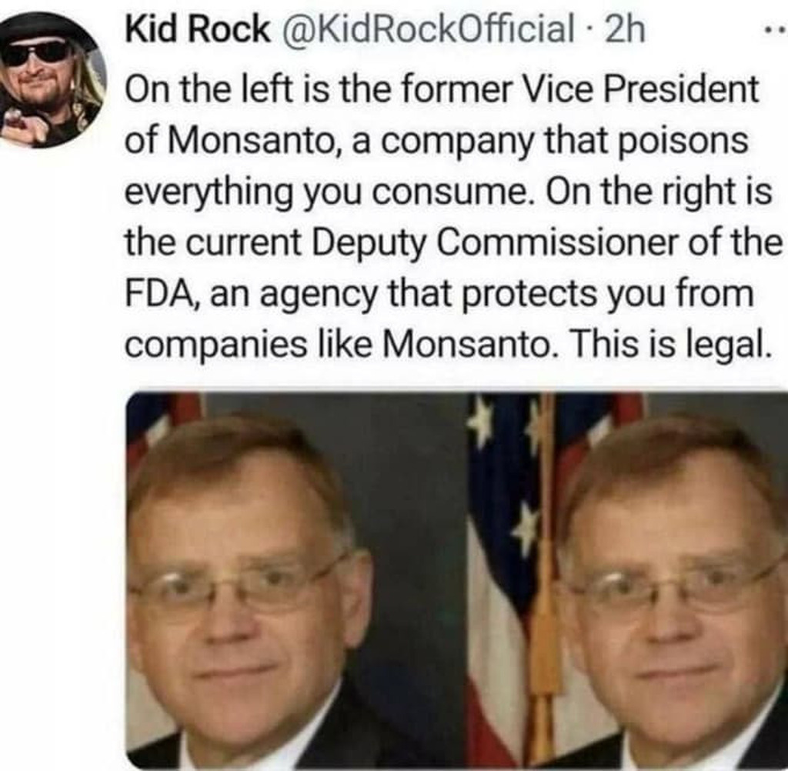788x771 pixels.
Task: Click the "Kid Rock" display name
Action: pos(198,29)
